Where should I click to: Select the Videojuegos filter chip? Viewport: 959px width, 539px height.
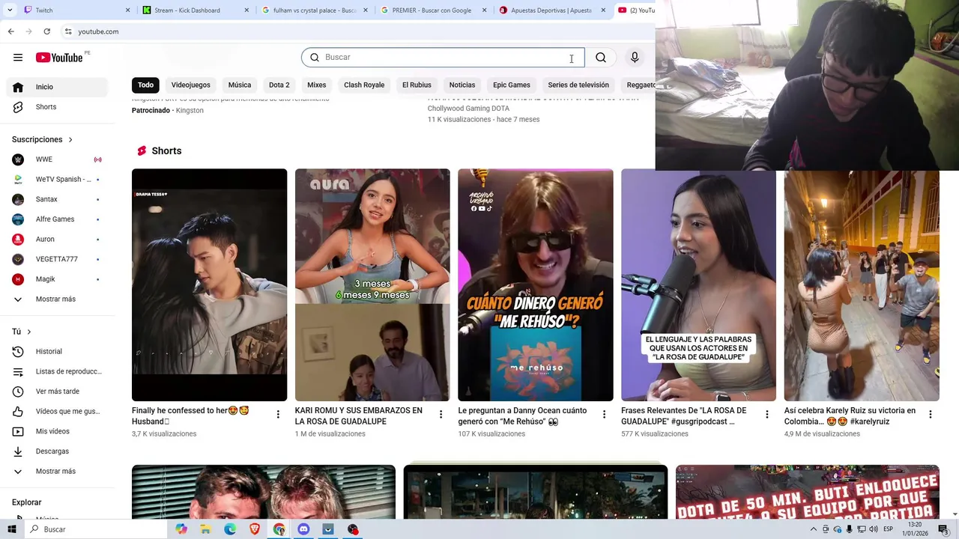click(191, 85)
